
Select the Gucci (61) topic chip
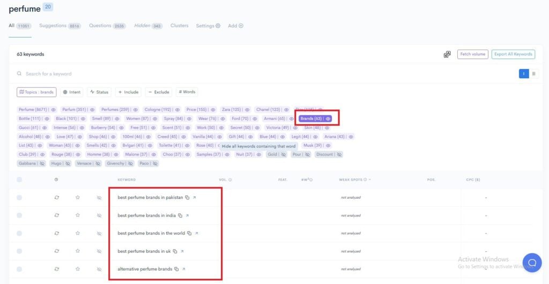[x=33, y=128]
